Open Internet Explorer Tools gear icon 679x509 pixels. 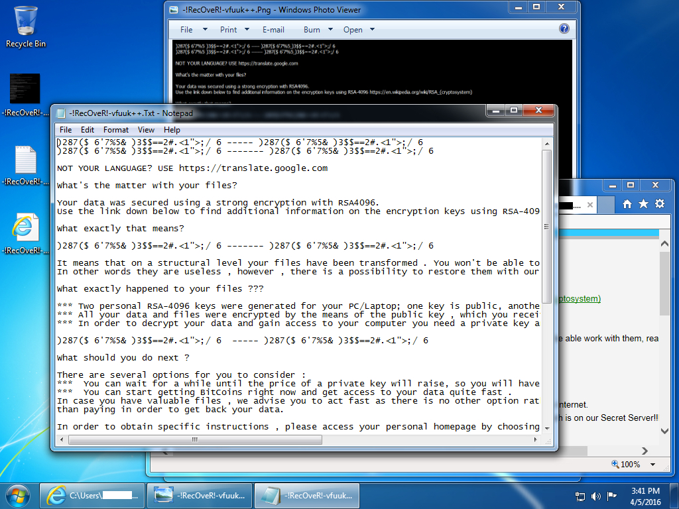click(659, 204)
